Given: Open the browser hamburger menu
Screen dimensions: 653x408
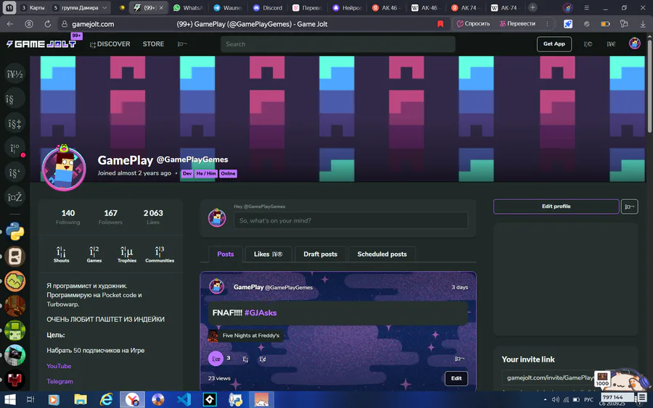Looking at the screenshot, I should pos(586,7).
